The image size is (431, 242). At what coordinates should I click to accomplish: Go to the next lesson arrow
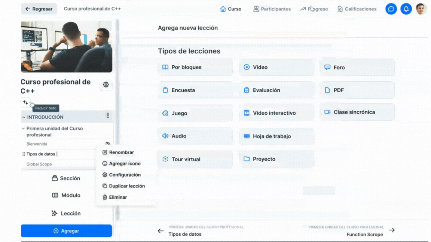(x=392, y=230)
